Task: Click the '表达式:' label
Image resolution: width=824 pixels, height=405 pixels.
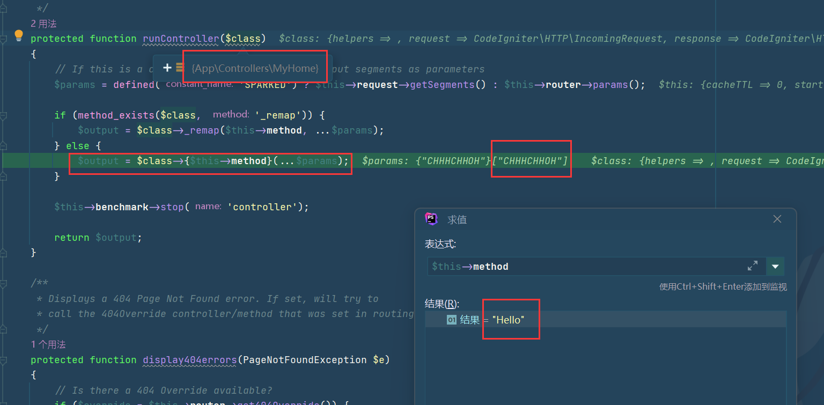Action: (x=440, y=244)
